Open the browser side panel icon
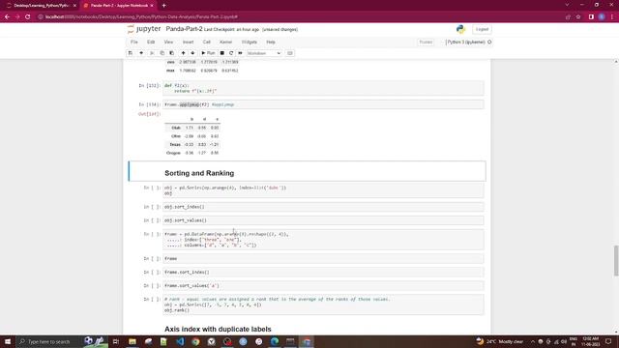 (x=591, y=17)
